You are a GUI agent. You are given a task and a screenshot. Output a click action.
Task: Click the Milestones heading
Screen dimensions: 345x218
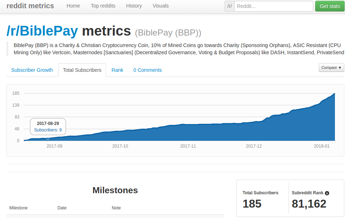(x=115, y=190)
